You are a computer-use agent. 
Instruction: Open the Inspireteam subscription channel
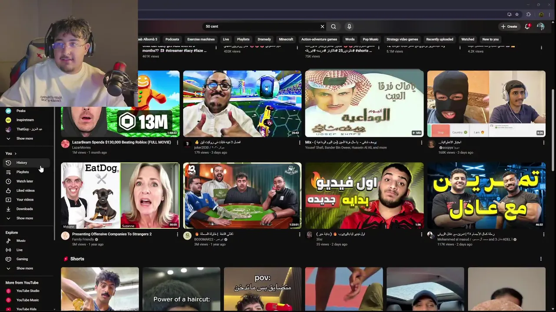pyautogui.click(x=27, y=120)
